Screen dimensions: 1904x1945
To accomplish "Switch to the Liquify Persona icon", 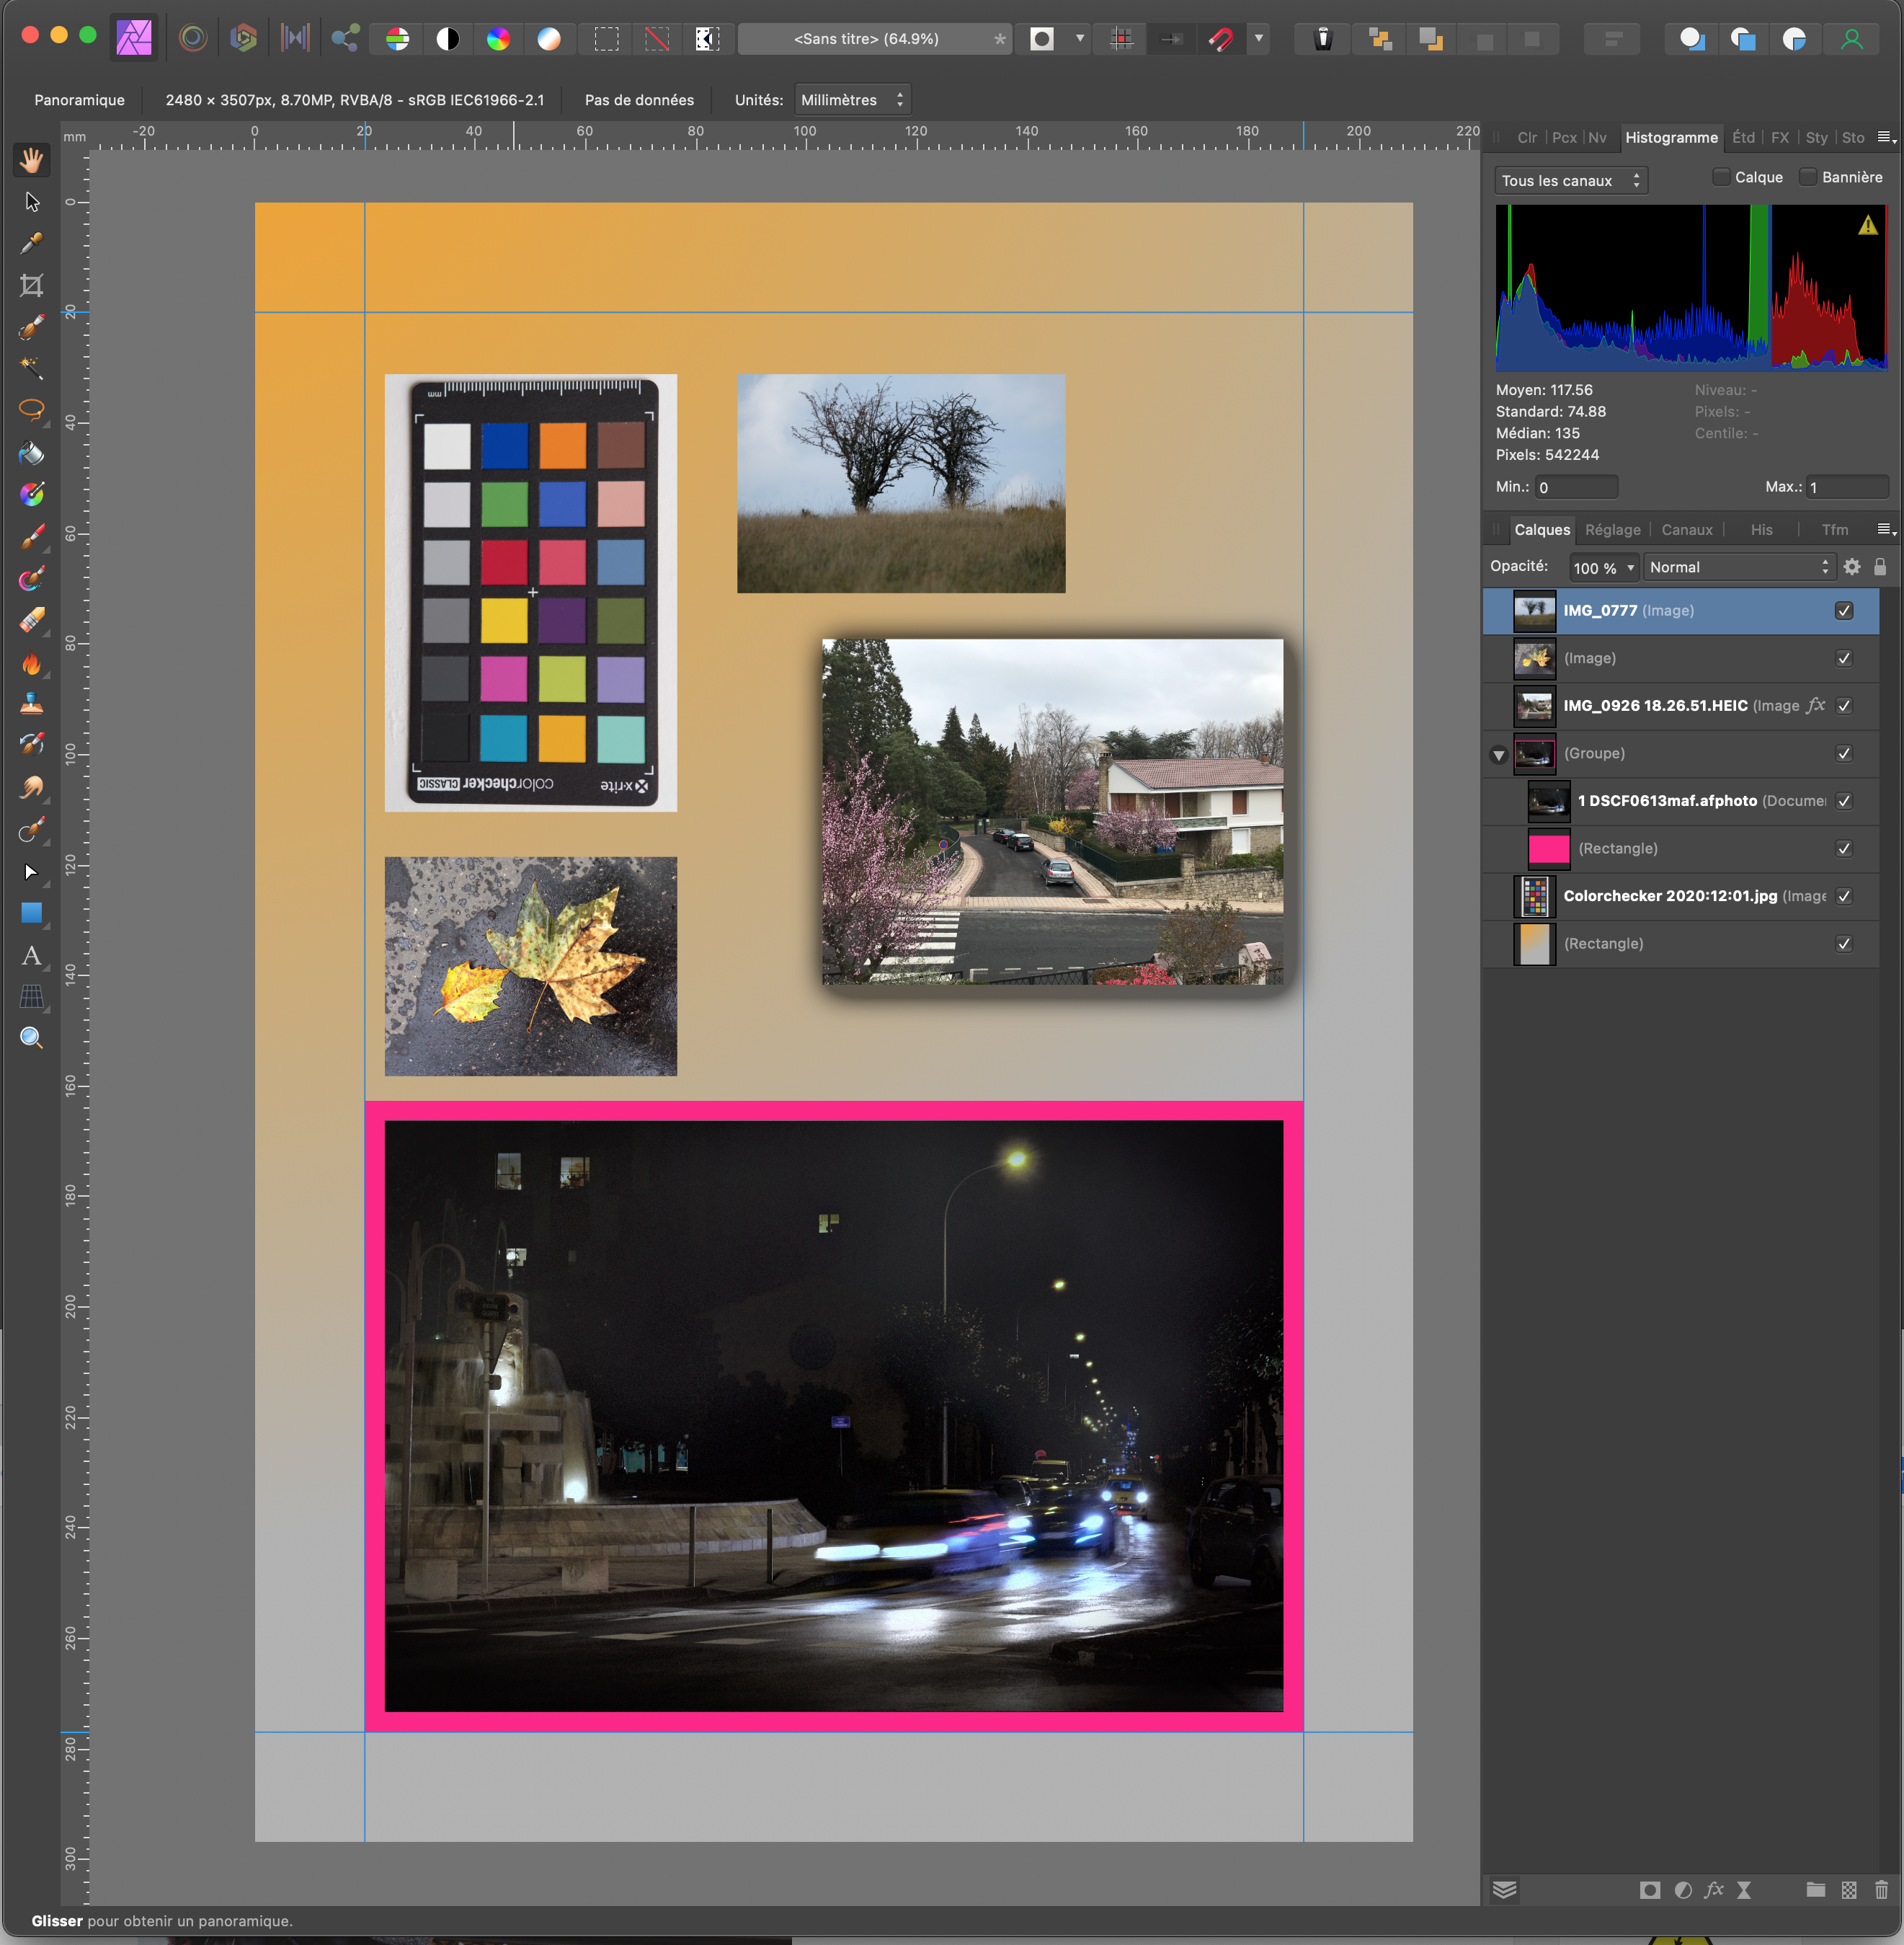I will [x=193, y=39].
